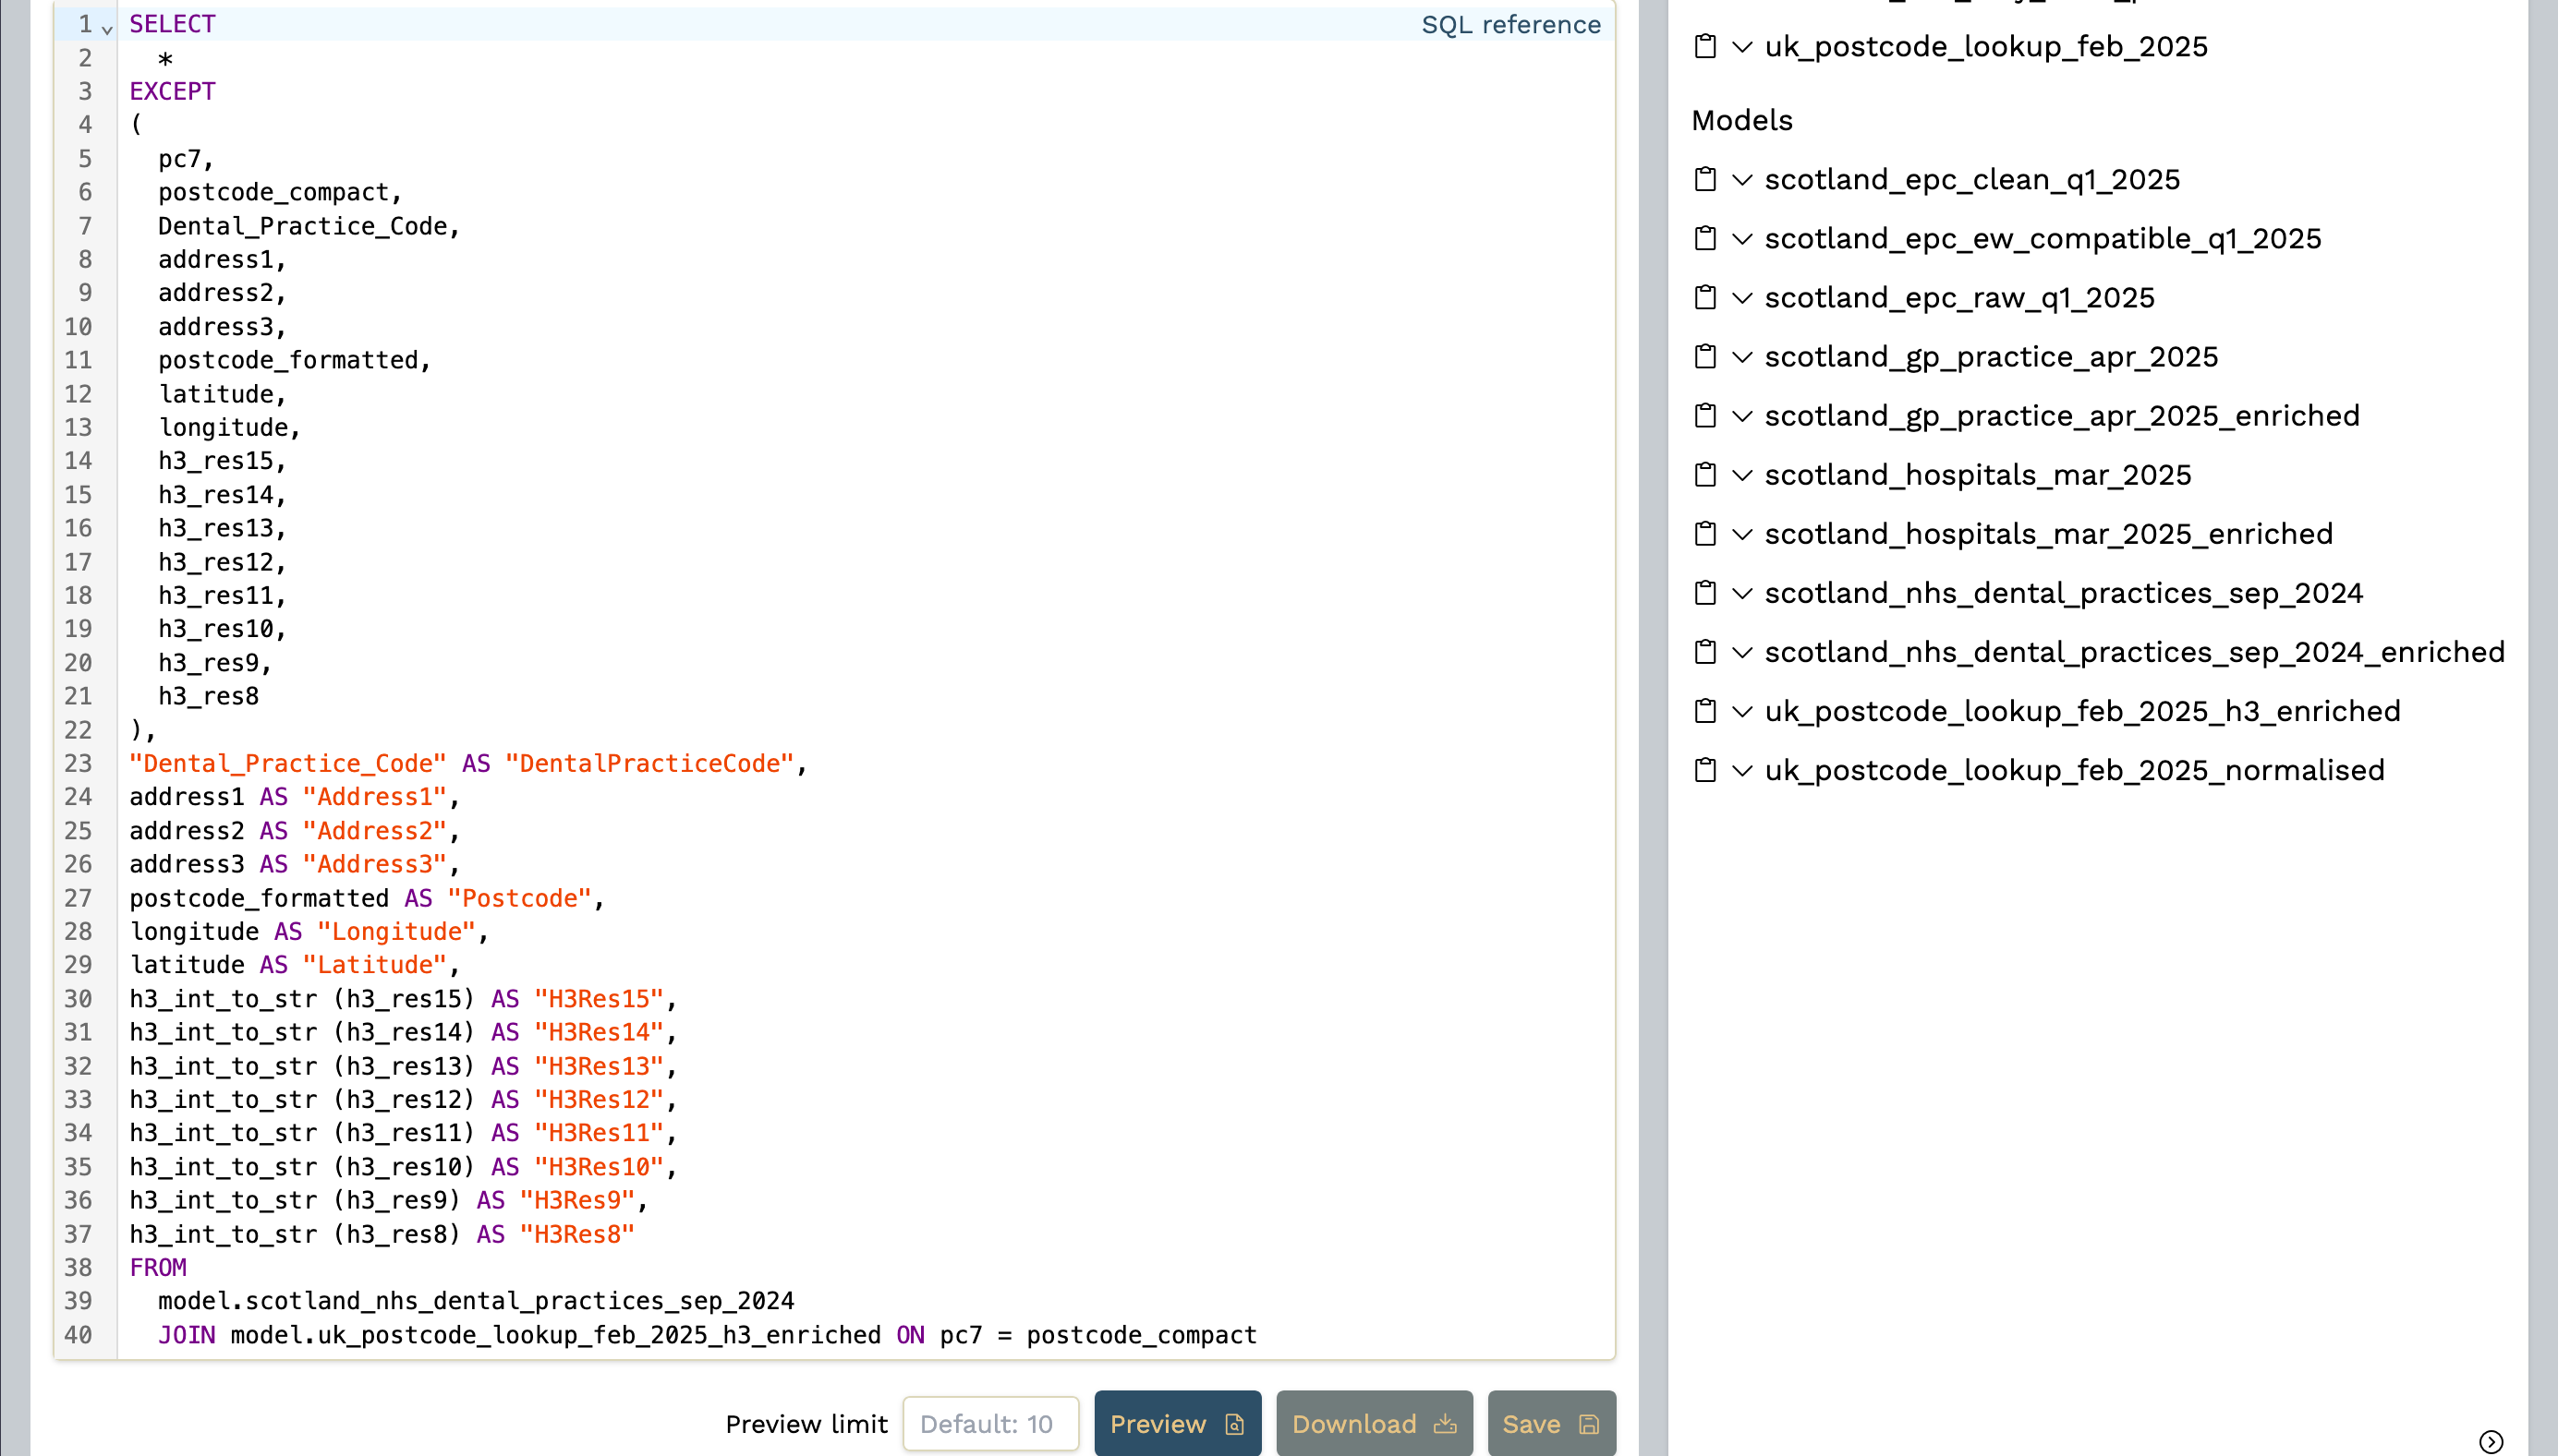Click the Preview button
Image resolution: width=2558 pixels, height=1456 pixels.
tap(1177, 1423)
